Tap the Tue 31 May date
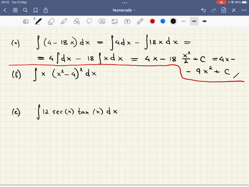The image size is (249, 187). click(19, 2)
